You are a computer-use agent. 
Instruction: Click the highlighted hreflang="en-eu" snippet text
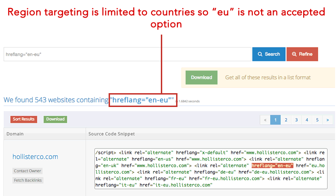[x=272, y=166]
